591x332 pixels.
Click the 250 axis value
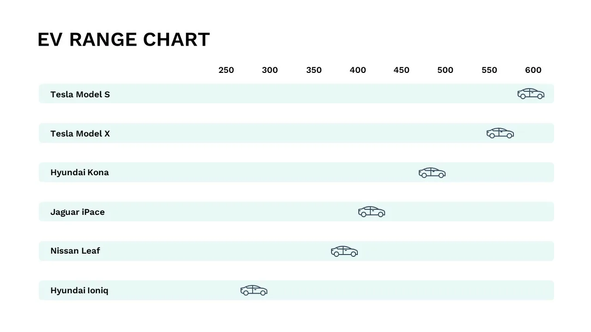point(226,70)
